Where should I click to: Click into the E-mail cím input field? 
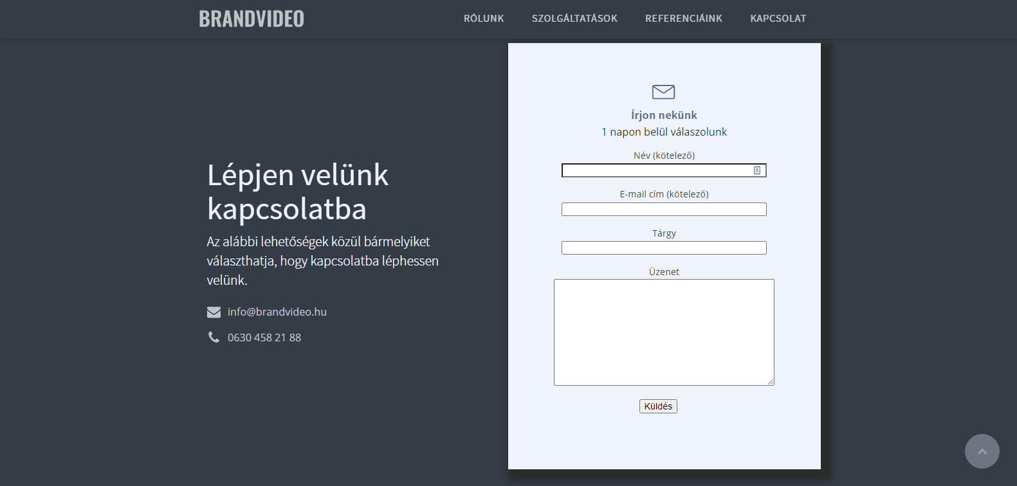[x=664, y=210]
